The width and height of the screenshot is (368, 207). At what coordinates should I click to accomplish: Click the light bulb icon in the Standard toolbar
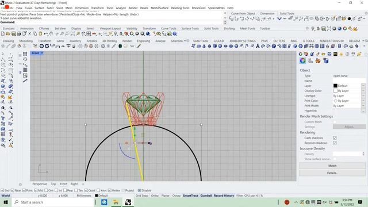coord(116,34)
